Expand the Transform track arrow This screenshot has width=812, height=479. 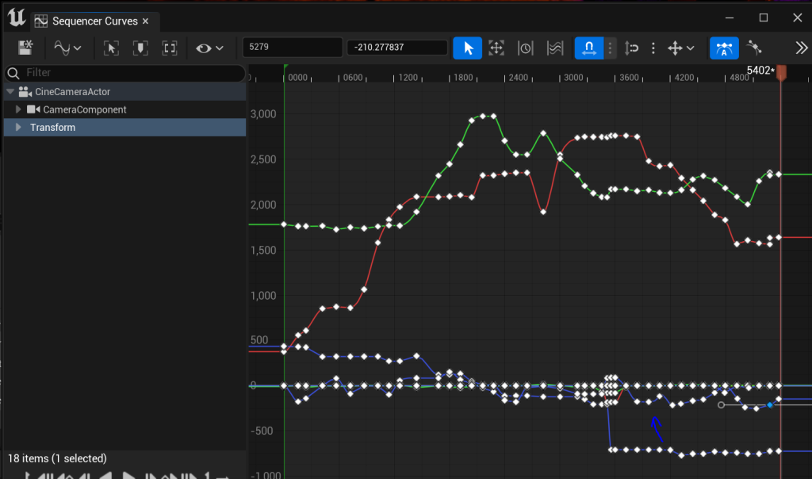coord(19,127)
